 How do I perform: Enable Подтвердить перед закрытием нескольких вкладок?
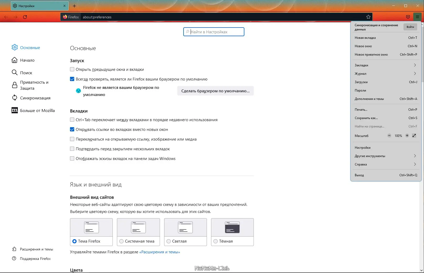click(72, 149)
